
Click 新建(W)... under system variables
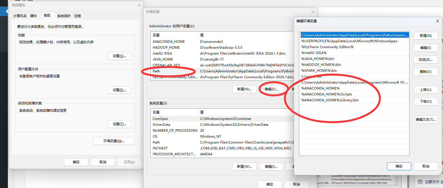(x=244, y=167)
